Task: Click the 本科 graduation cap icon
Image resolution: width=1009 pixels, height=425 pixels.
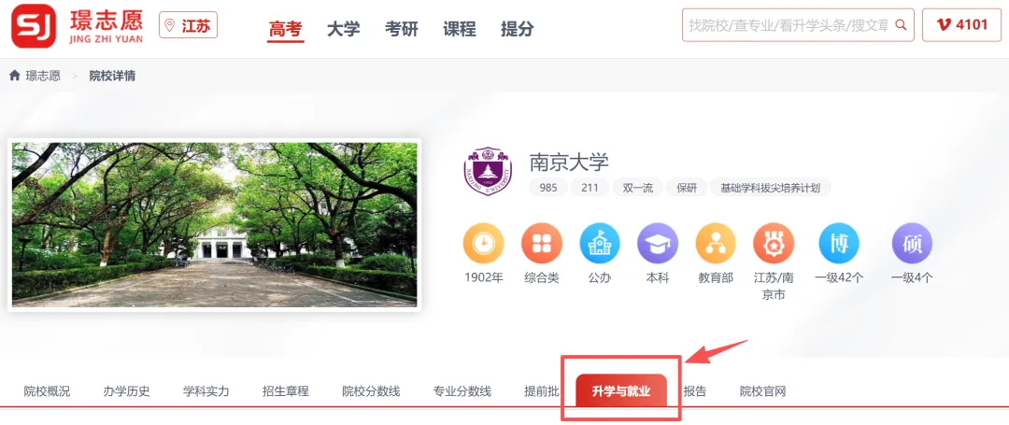Action: click(658, 244)
